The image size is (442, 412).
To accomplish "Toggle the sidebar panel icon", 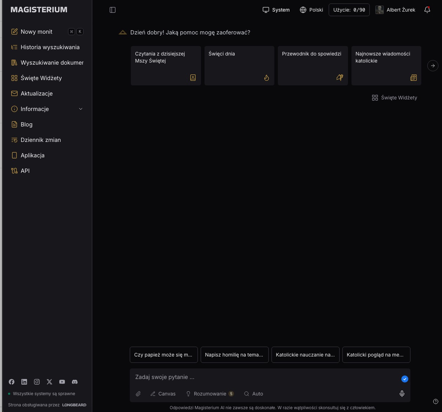I will tap(113, 10).
